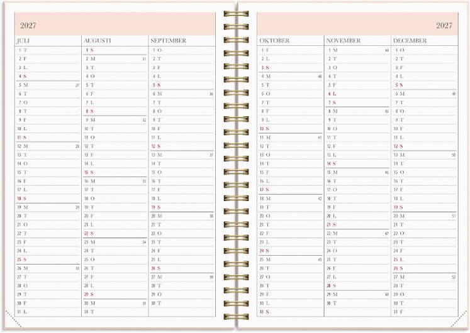Select the 31 S row in Oktober
This screenshot has height=333, width=470.
tap(264, 312)
